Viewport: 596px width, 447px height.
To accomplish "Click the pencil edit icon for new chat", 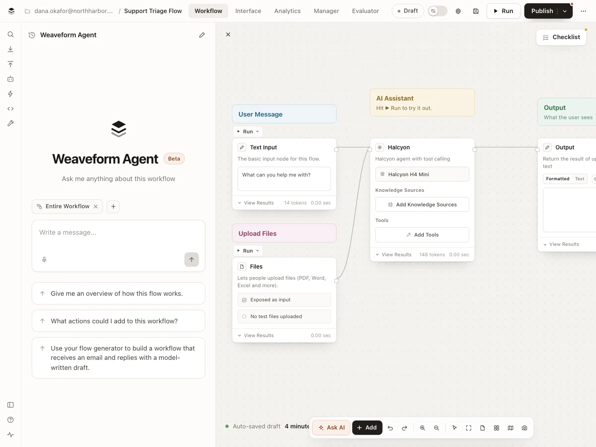I will point(202,35).
